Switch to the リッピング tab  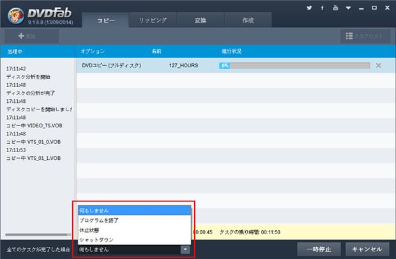coord(153,20)
